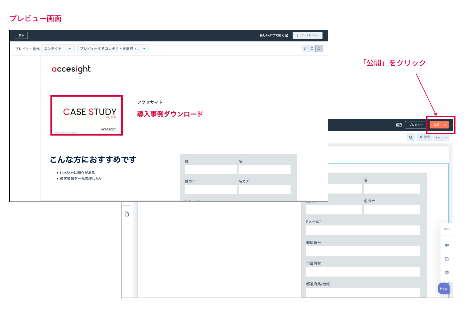Image resolution: width=467 pixels, height=311 pixels.
Task: Click the プレビュー button in editor
Action: point(416,125)
